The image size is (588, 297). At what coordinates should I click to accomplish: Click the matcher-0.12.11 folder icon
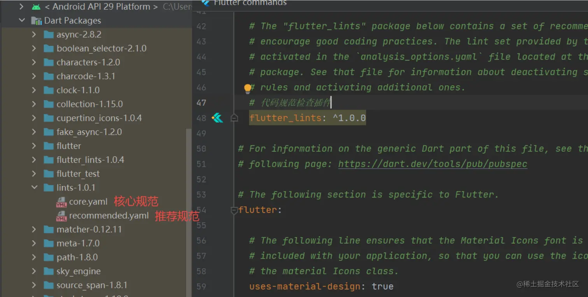click(x=49, y=230)
